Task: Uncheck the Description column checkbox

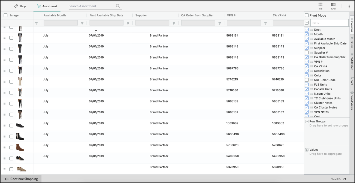Action: pyautogui.click(x=307, y=71)
